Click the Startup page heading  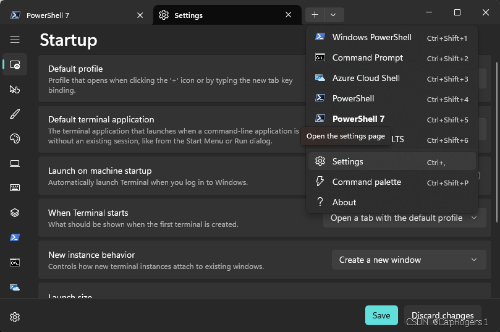point(68,40)
